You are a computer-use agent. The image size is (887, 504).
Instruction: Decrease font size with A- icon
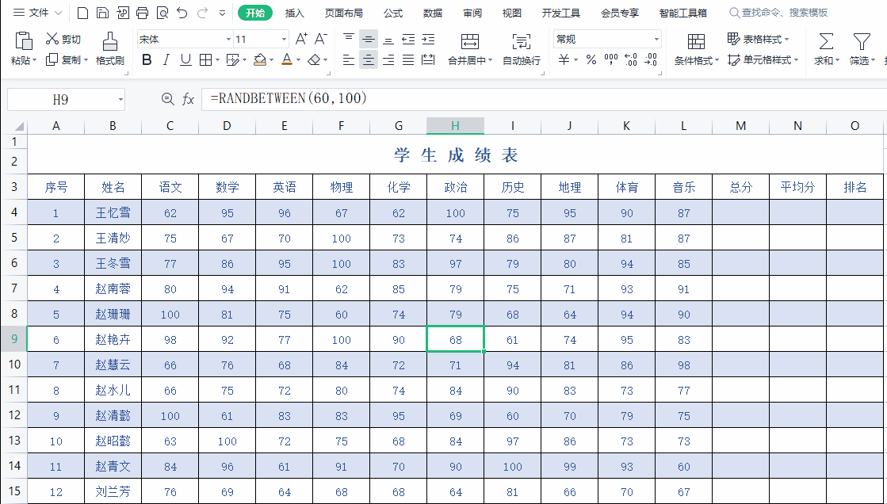pos(321,39)
